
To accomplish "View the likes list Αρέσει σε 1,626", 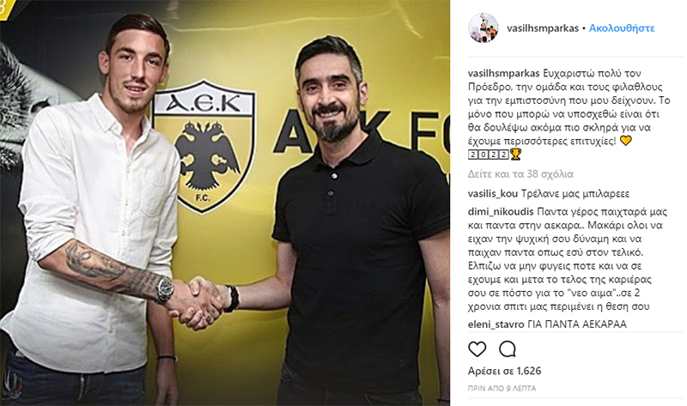I will click(x=505, y=371).
